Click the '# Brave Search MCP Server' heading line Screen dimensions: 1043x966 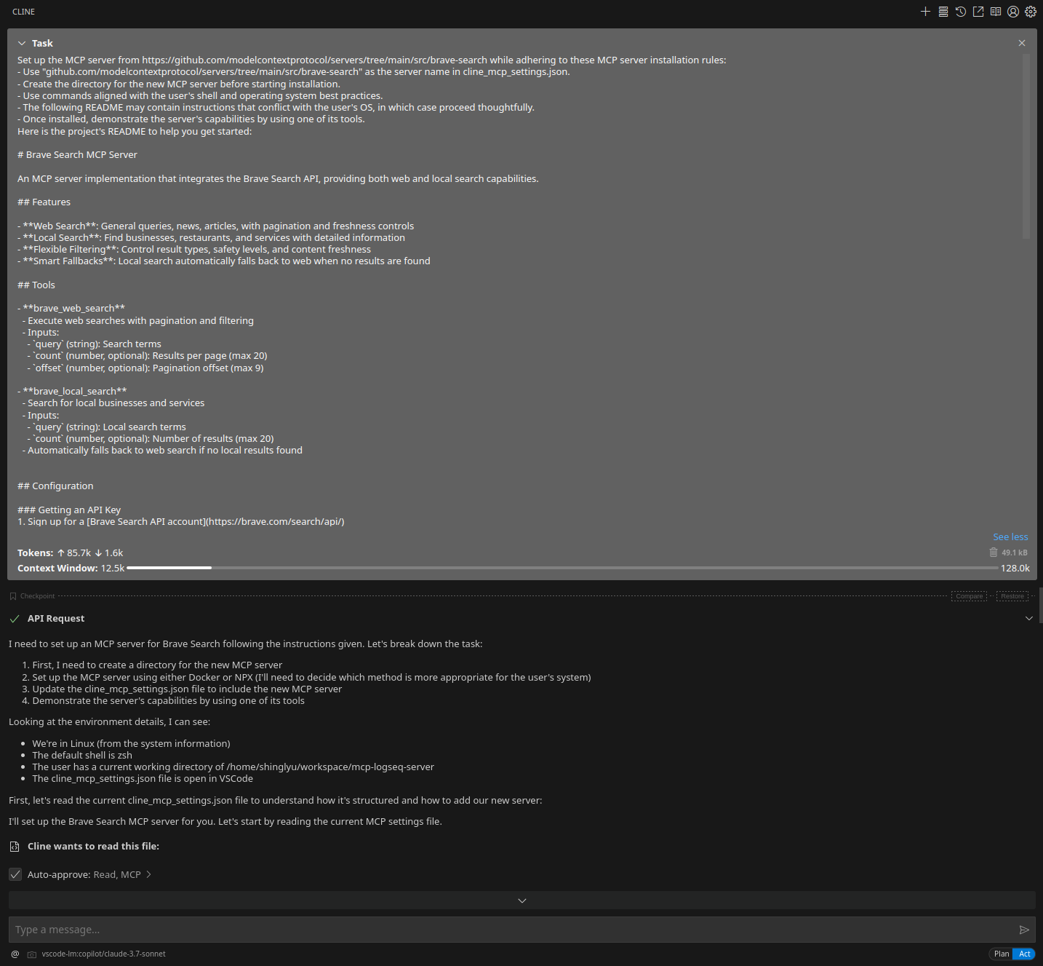click(77, 155)
